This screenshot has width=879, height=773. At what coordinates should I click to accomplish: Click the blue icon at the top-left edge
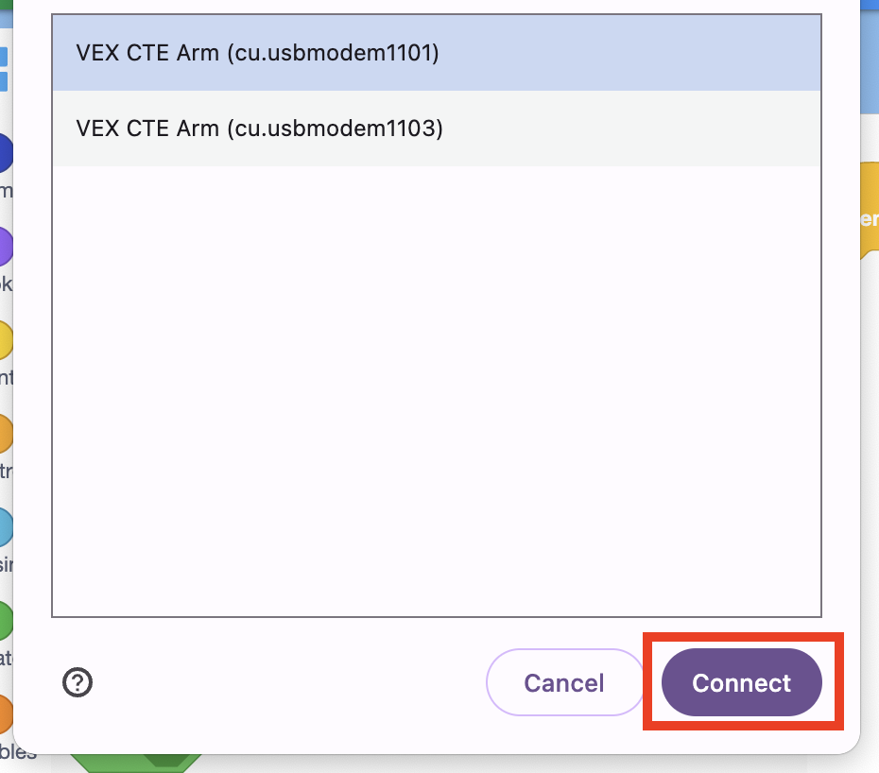click(x=4, y=57)
